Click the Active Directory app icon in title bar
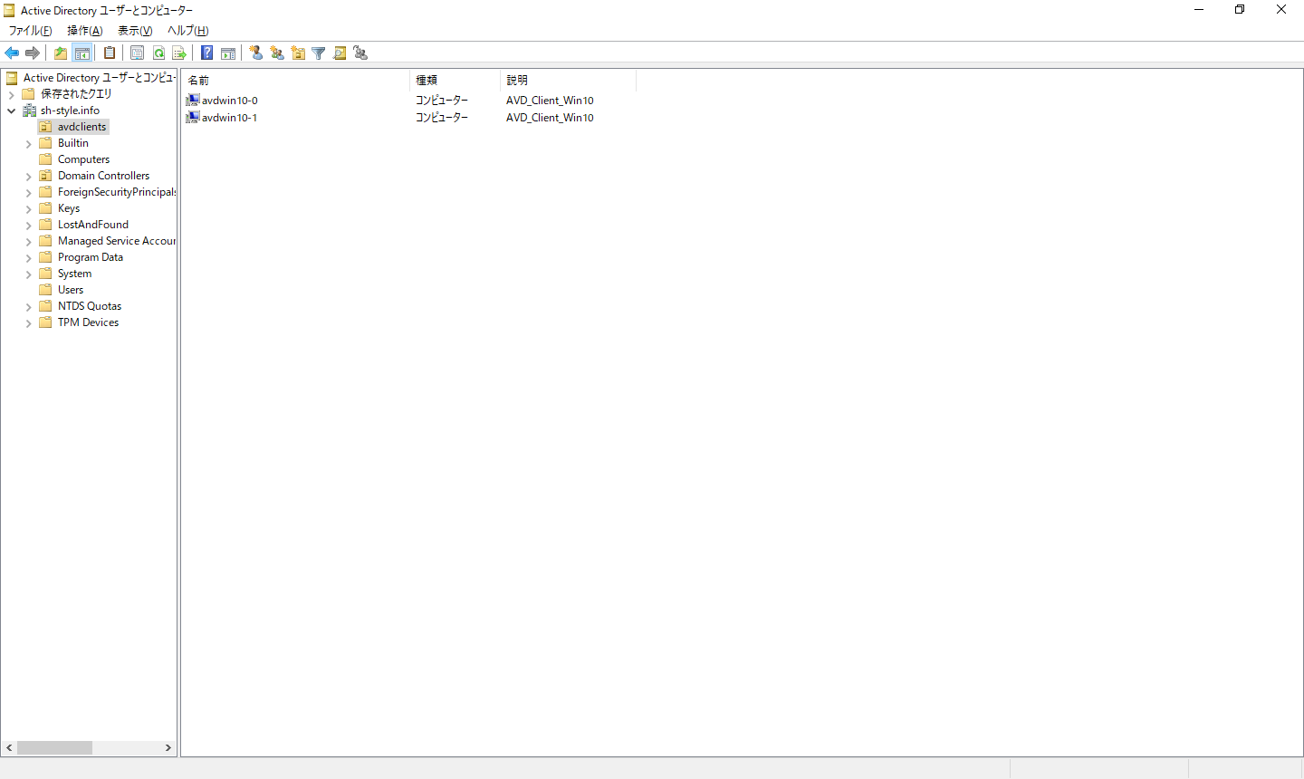The height and width of the screenshot is (779, 1304). point(9,11)
